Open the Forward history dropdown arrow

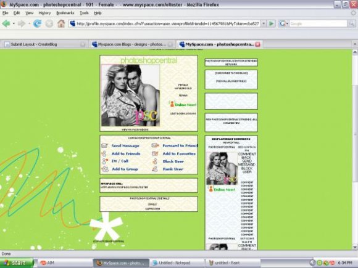click(x=29, y=23)
